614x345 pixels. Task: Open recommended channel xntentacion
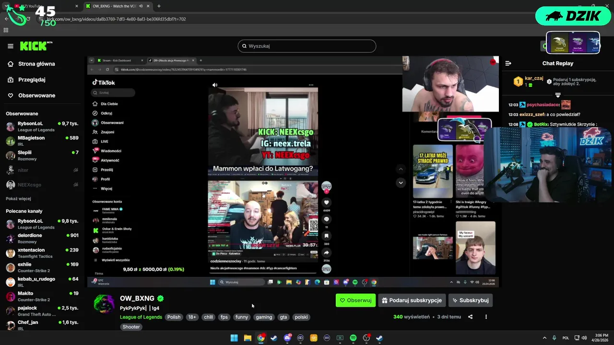pos(42,253)
